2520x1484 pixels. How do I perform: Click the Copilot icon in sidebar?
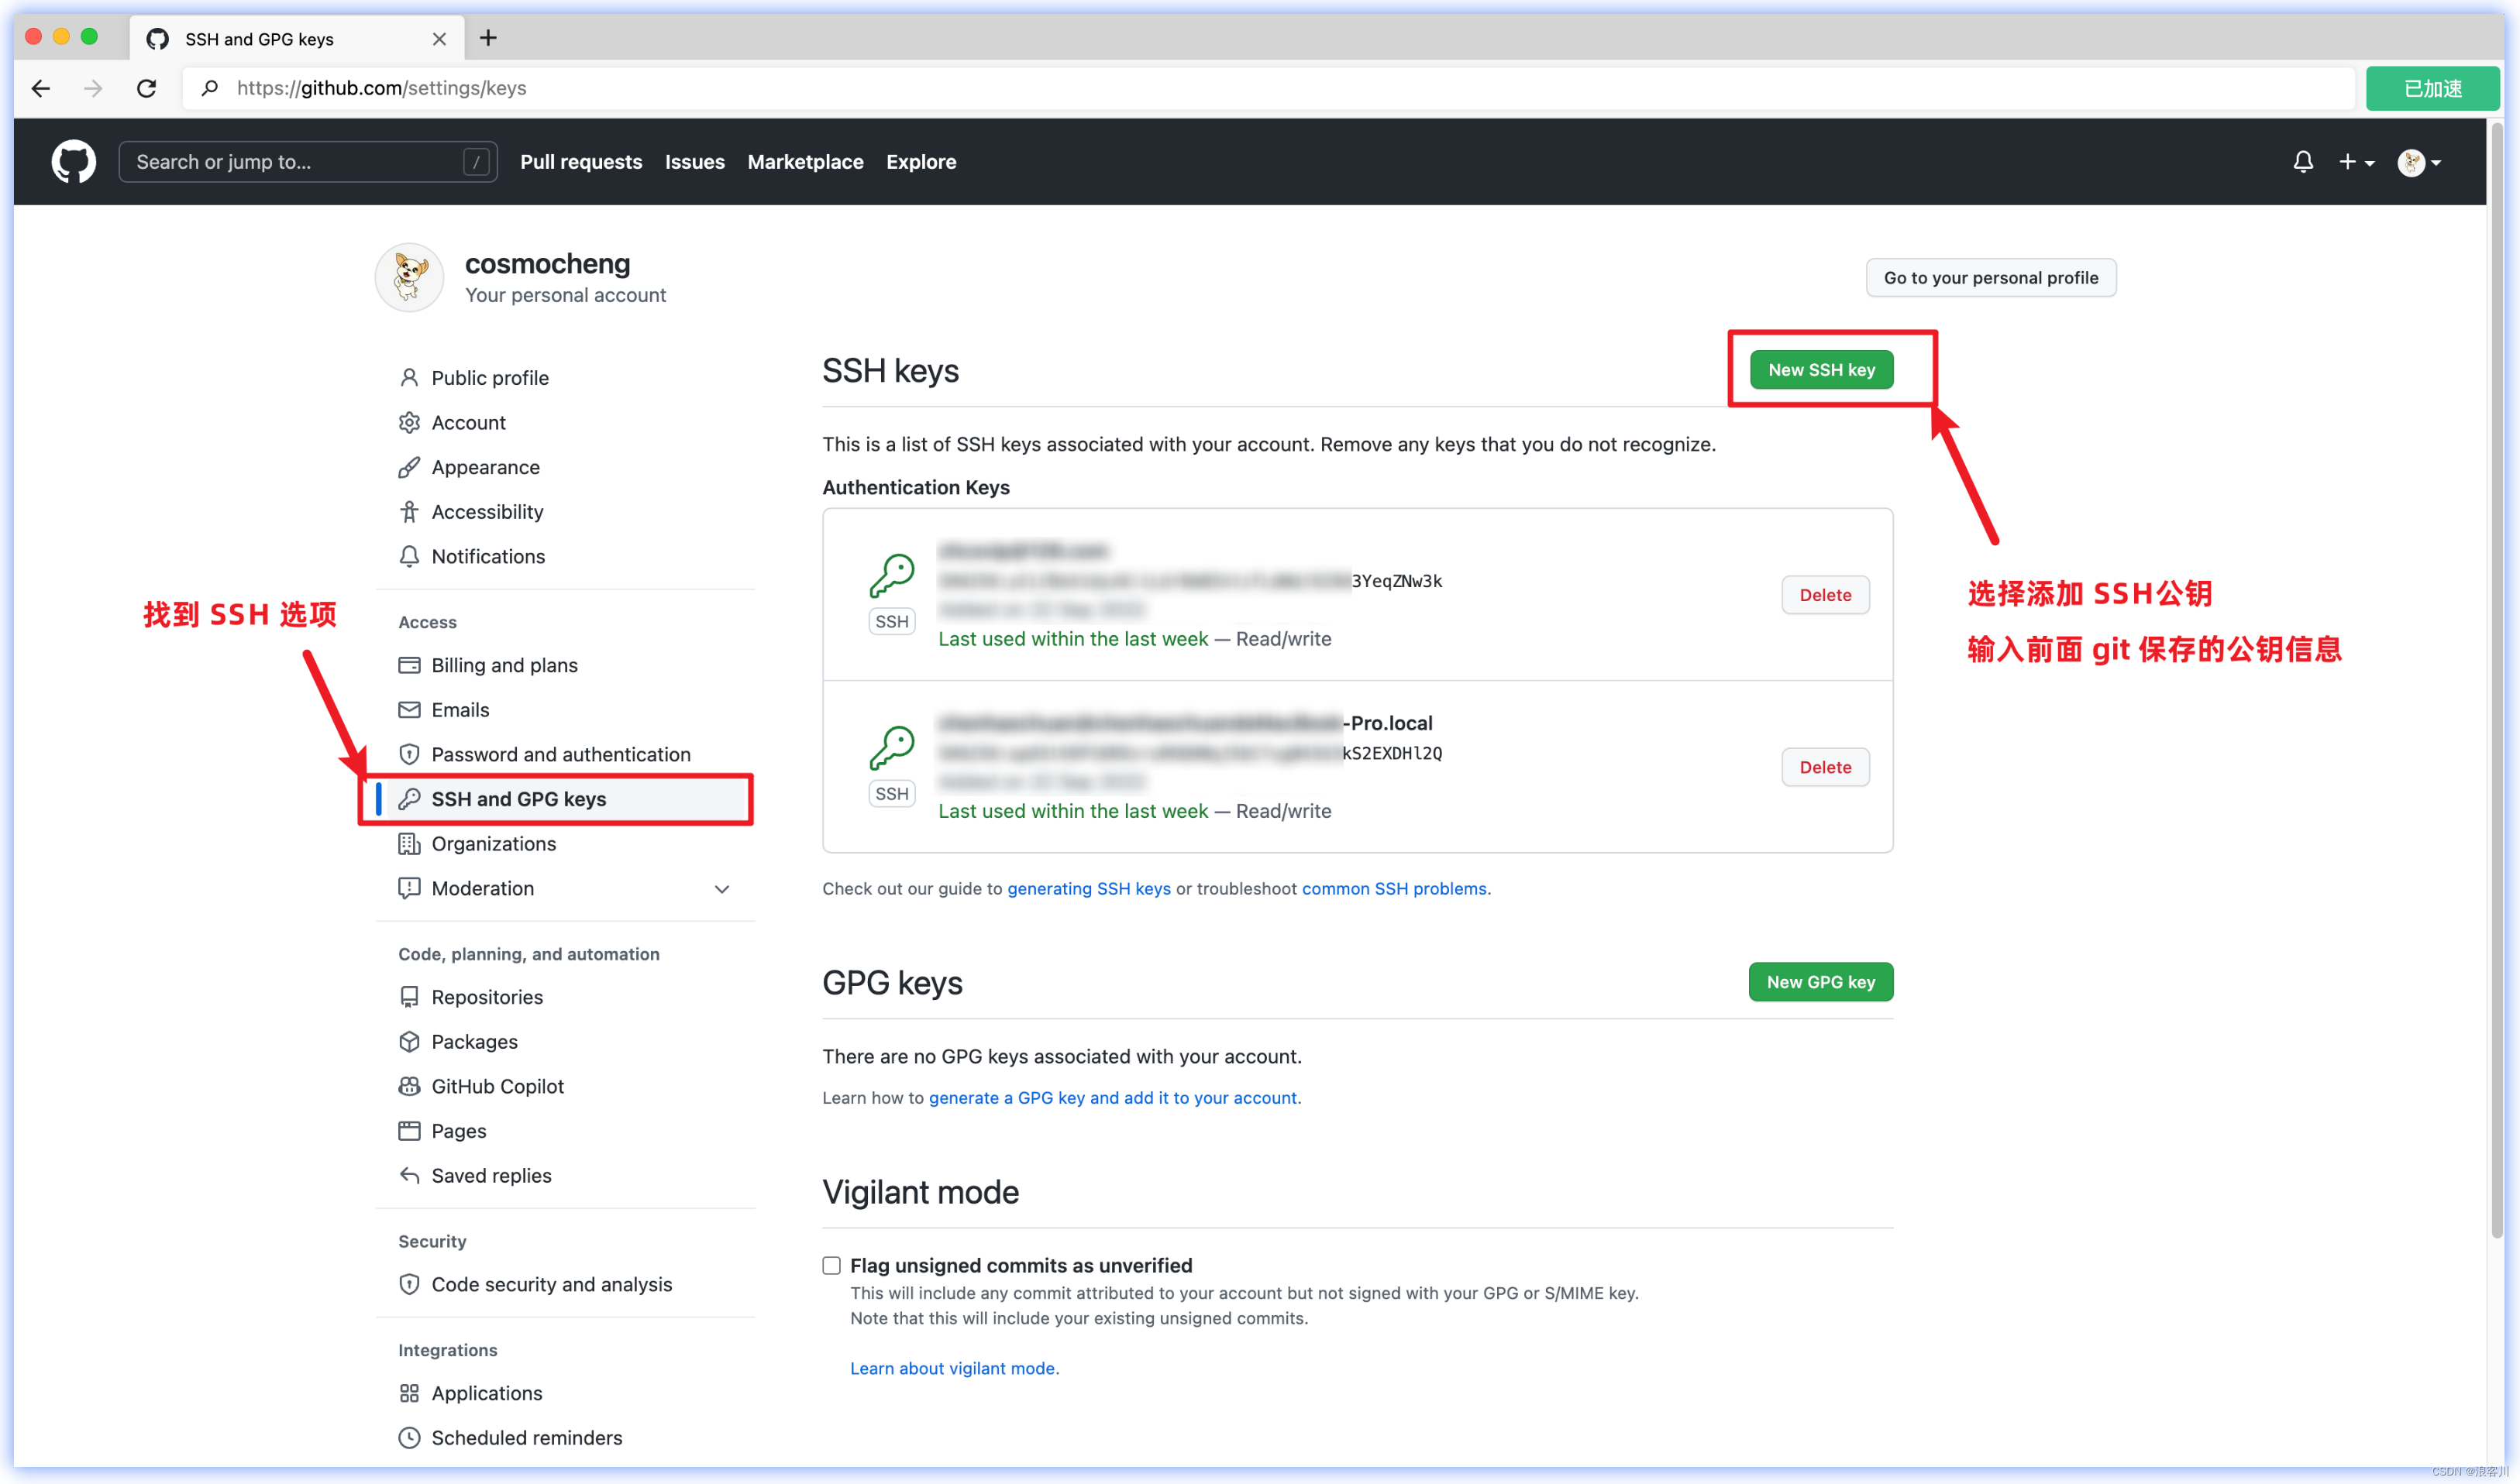(408, 1086)
